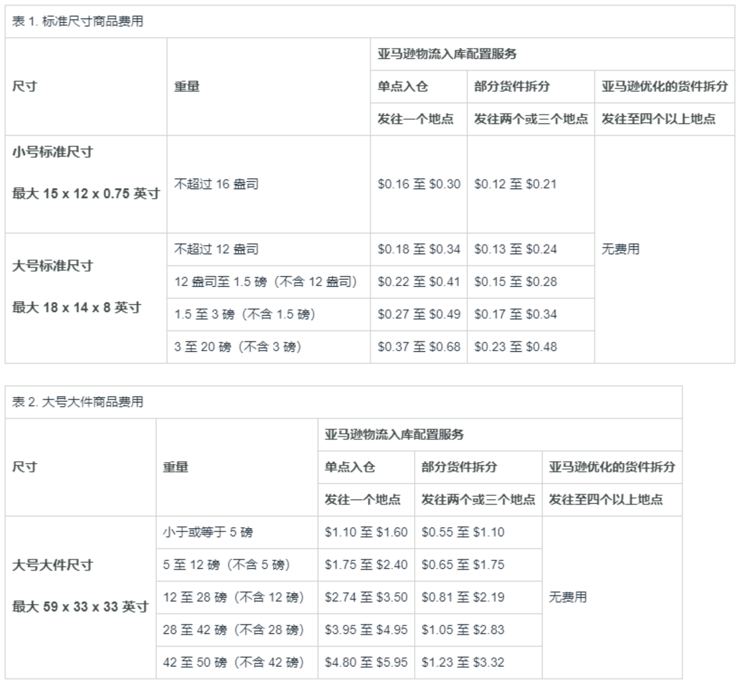The width and height of the screenshot is (741, 683).
Task: Click the '$0.18 至 $0.34' fee cell
Action: click(419, 249)
